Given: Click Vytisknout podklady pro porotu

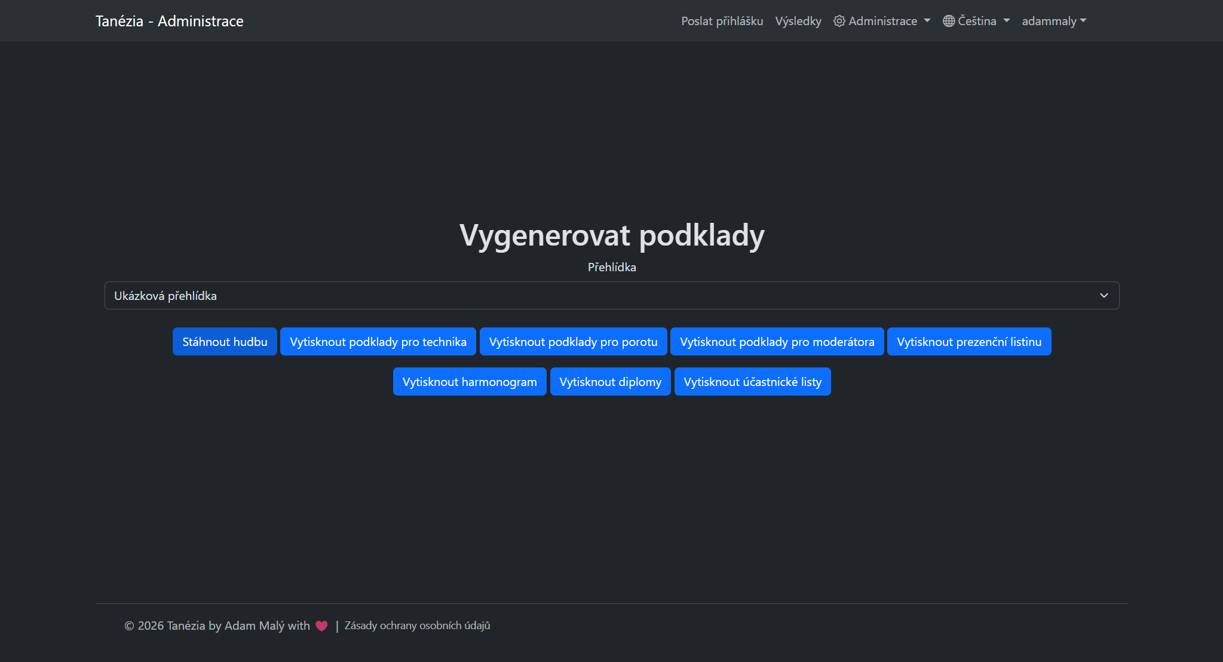Looking at the screenshot, I should [573, 341].
